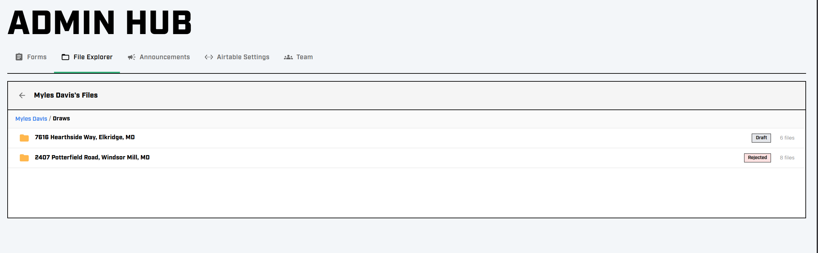Select the File Explorer tab label
This screenshot has width=818, height=253.
pyautogui.click(x=93, y=57)
